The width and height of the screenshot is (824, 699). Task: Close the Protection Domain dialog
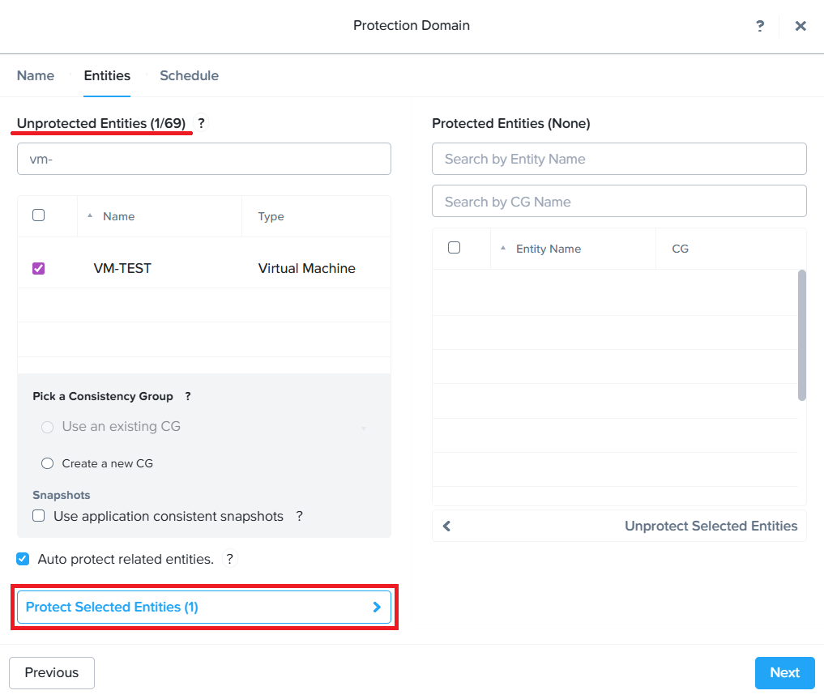click(x=801, y=26)
